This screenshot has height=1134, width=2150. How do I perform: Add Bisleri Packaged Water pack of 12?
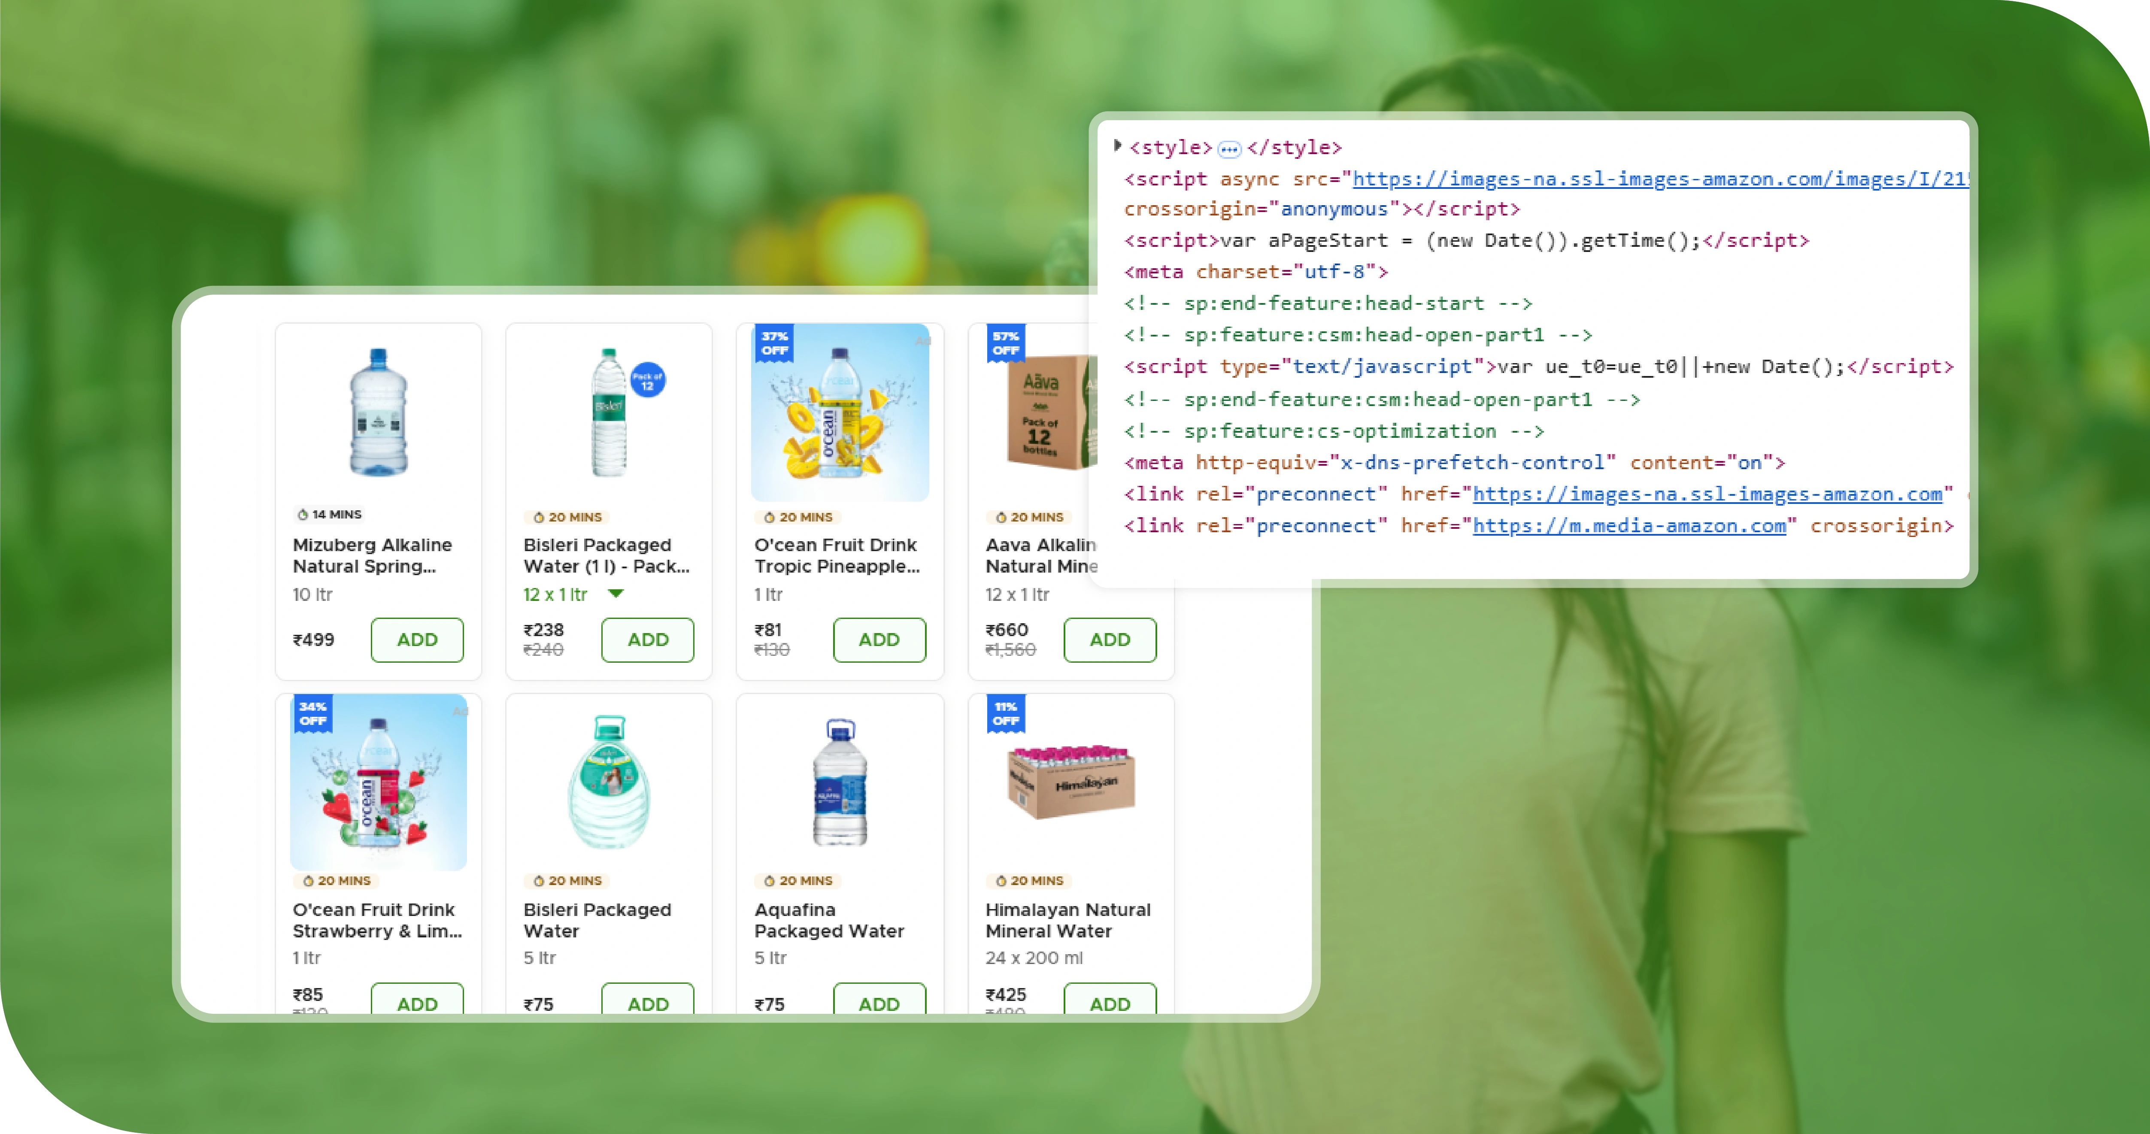[x=648, y=640]
